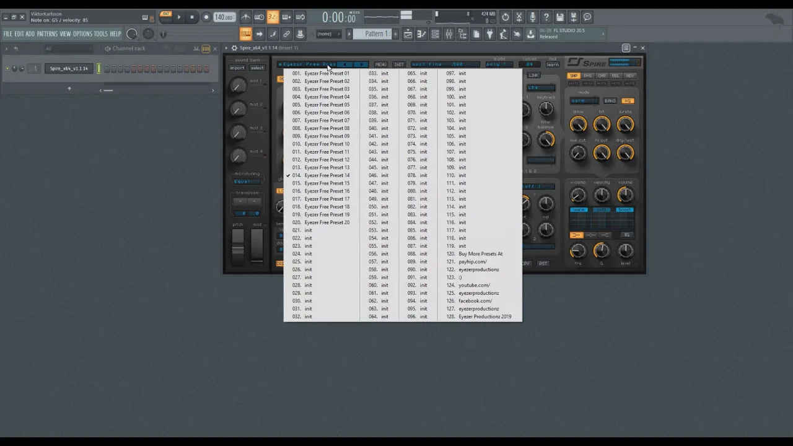This screenshot has width=793, height=446.
Task: Open the FILE menu
Action: click(7, 34)
